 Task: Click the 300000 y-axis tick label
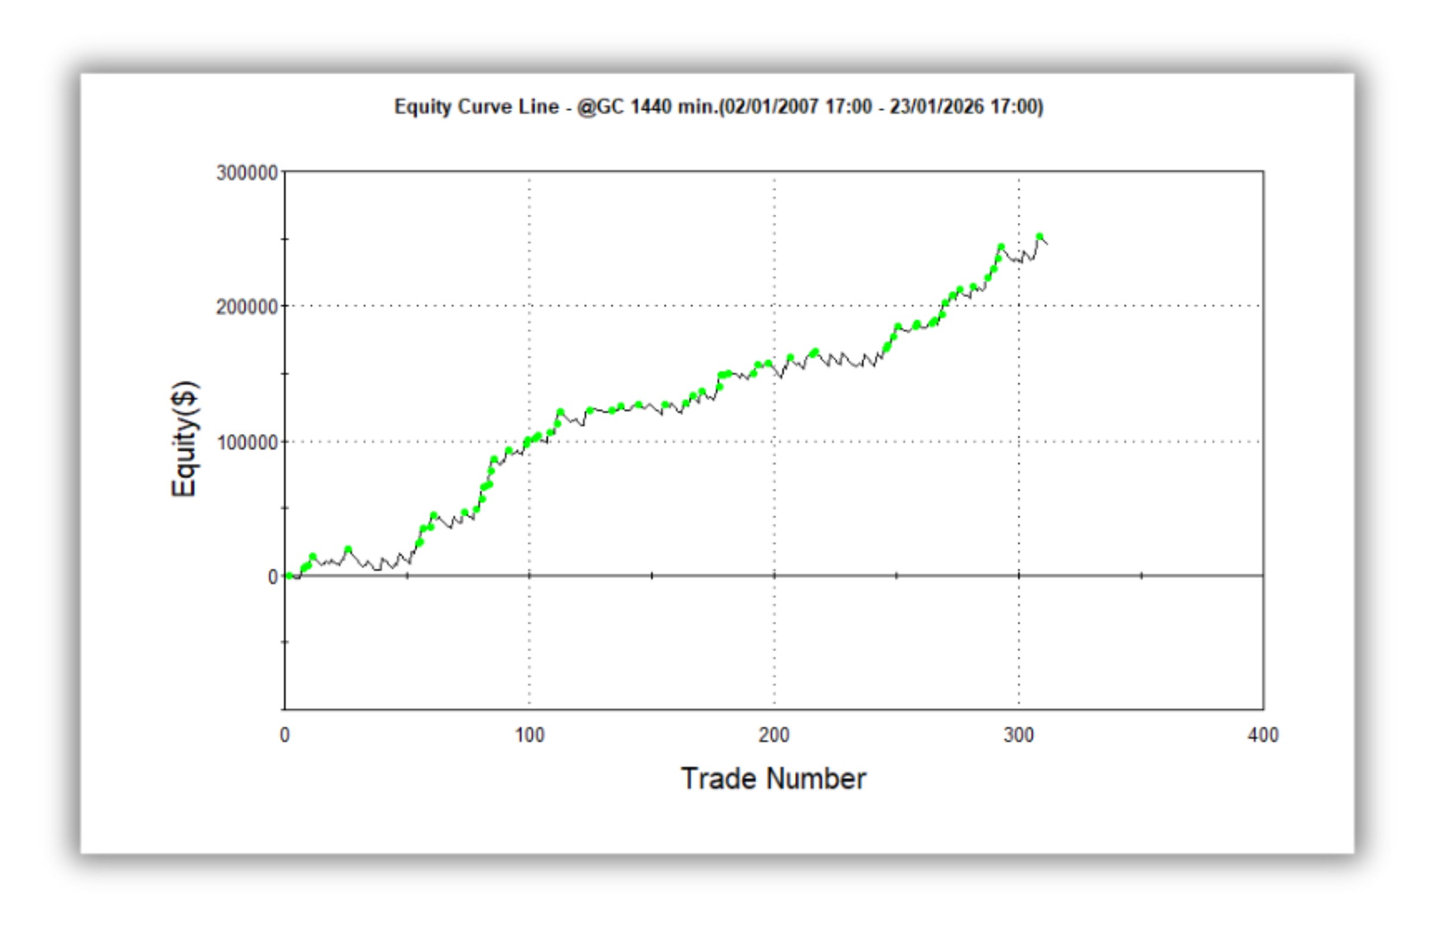pyautogui.click(x=247, y=173)
